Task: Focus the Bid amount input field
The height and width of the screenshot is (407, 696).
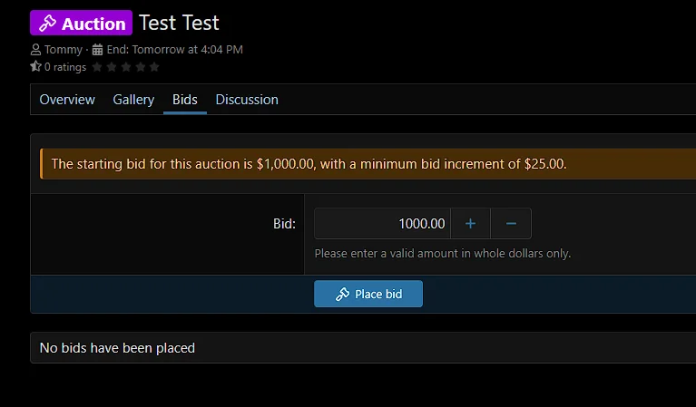Action: pos(382,224)
